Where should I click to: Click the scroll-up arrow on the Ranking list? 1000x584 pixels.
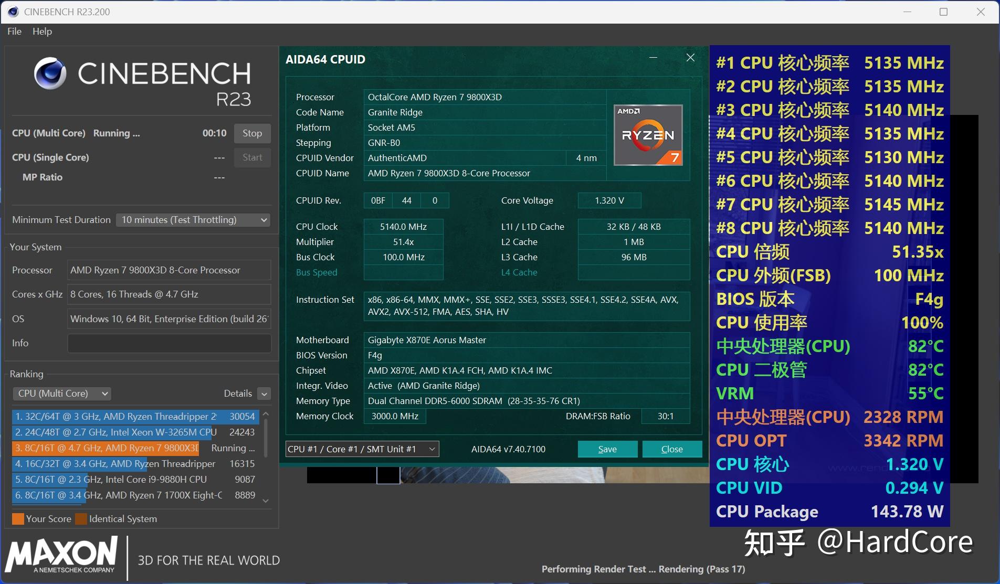click(x=266, y=414)
